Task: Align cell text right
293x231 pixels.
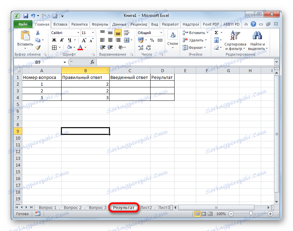Action: (118, 40)
